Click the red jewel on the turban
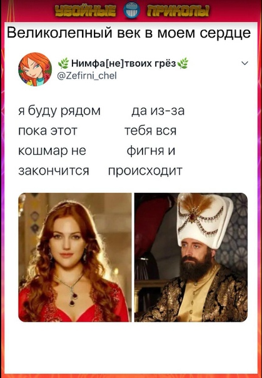The width and height of the screenshot is (262, 378). click(x=193, y=217)
